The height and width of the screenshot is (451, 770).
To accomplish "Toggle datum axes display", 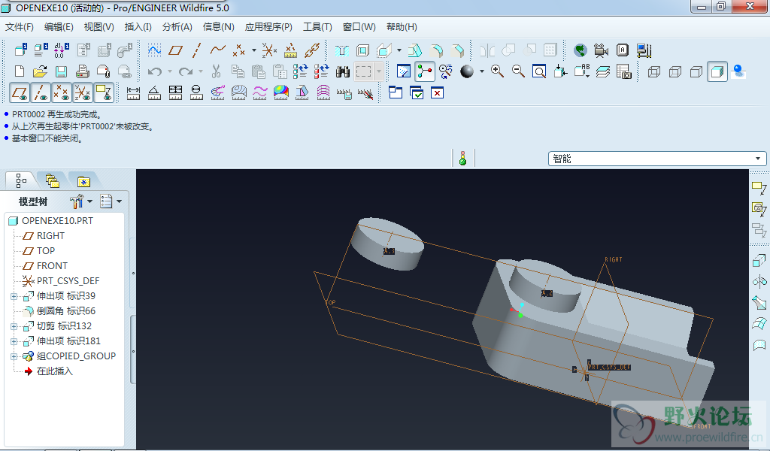I will coord(41,92).
